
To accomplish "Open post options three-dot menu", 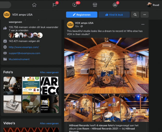I will pyautogui.click(x=143, y=24).
